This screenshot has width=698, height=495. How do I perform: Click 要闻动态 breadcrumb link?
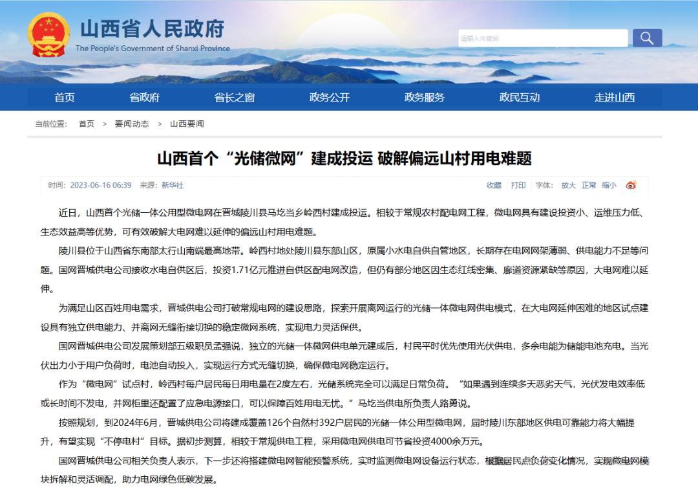pyautogui.click(x=132, y=124)
